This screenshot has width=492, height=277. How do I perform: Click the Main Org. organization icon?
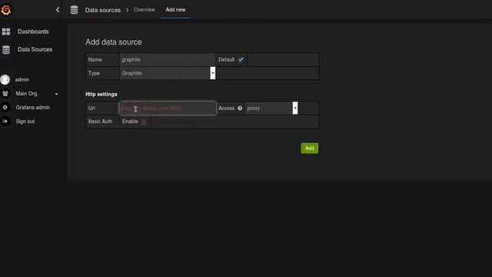coord(5,94)
